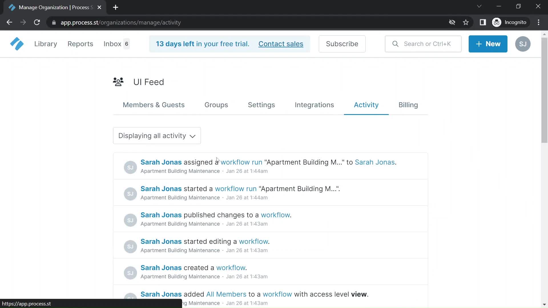Click the Contact sales link

(281, 44)
